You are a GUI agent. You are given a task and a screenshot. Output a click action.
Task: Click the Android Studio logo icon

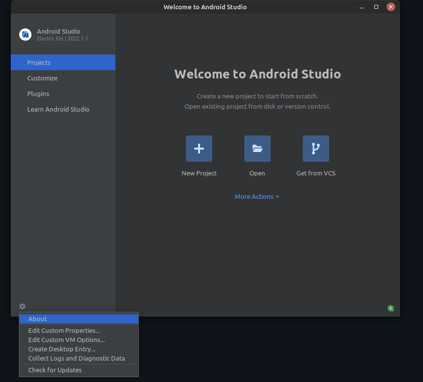[25, 35]
